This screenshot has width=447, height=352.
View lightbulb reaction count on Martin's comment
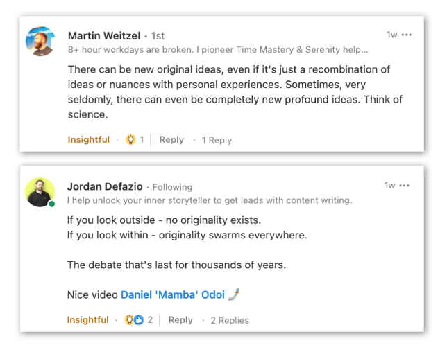point(135,139)
